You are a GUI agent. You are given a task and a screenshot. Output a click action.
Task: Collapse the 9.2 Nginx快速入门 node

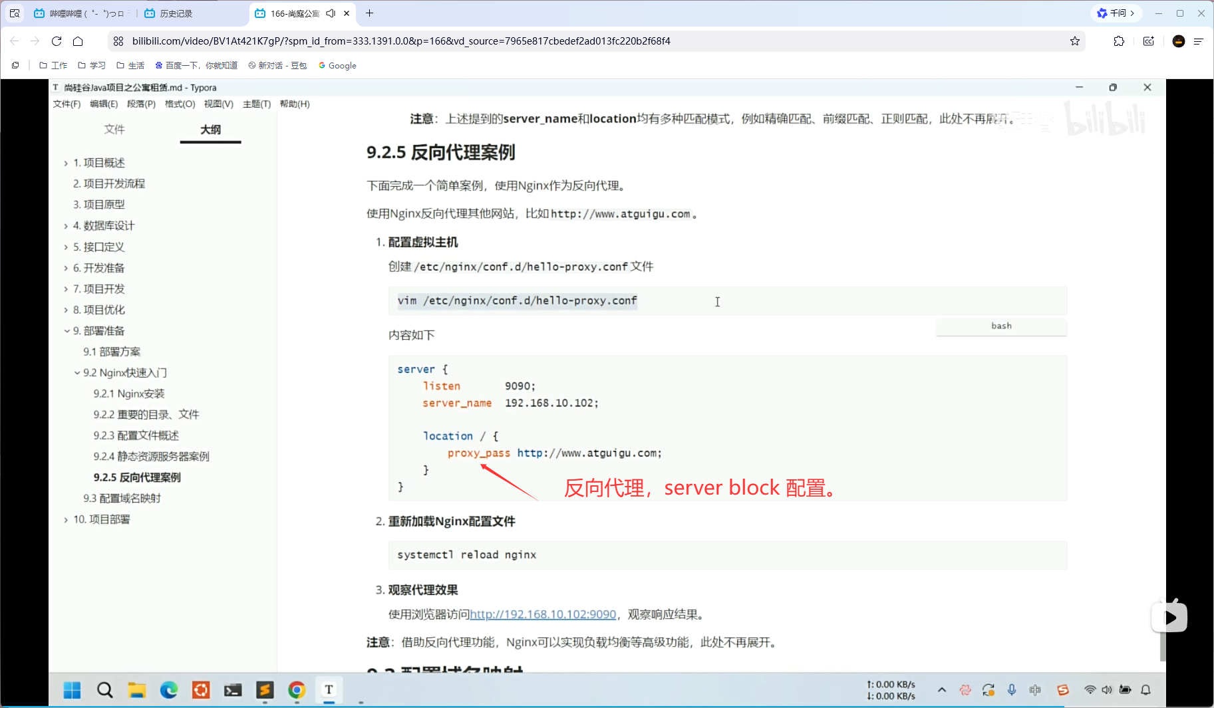point(77,373)
